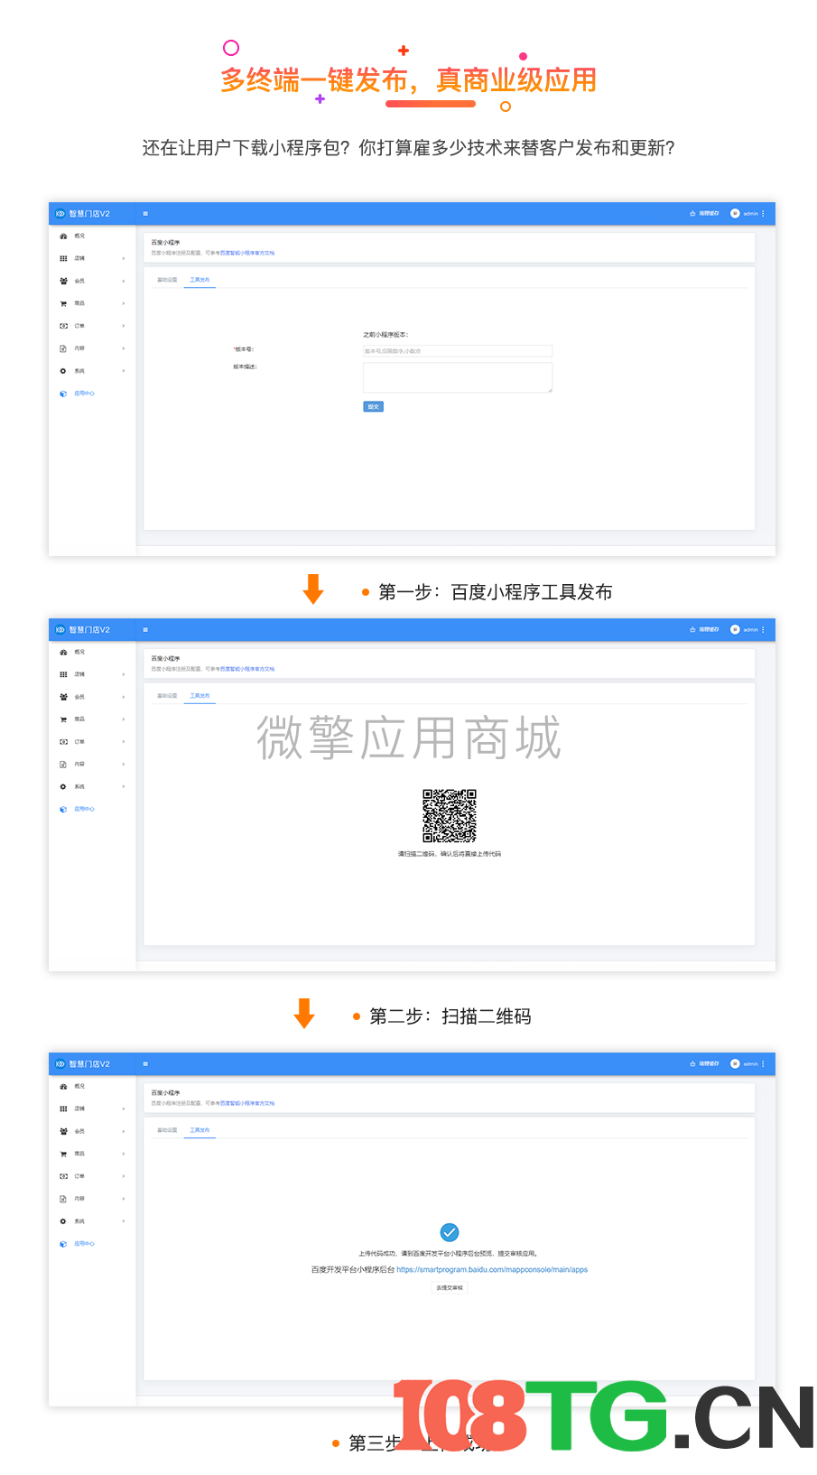Screen dimensions: 817x1475
Task: Toggle the hamburger menu icon in the QR-code screen
Action: pyautogui.click(x=145, y=630)
